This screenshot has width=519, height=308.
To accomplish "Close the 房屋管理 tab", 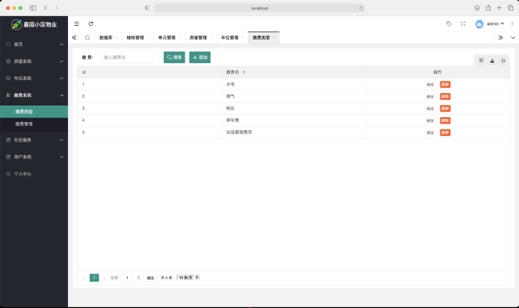I will pos(211,38).
